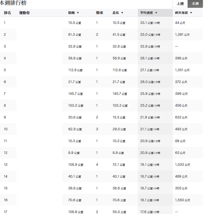The width and height of the screenshot is (204, 214).
Task: Sort by 距離 column arrow
Action: pos(78,13)
